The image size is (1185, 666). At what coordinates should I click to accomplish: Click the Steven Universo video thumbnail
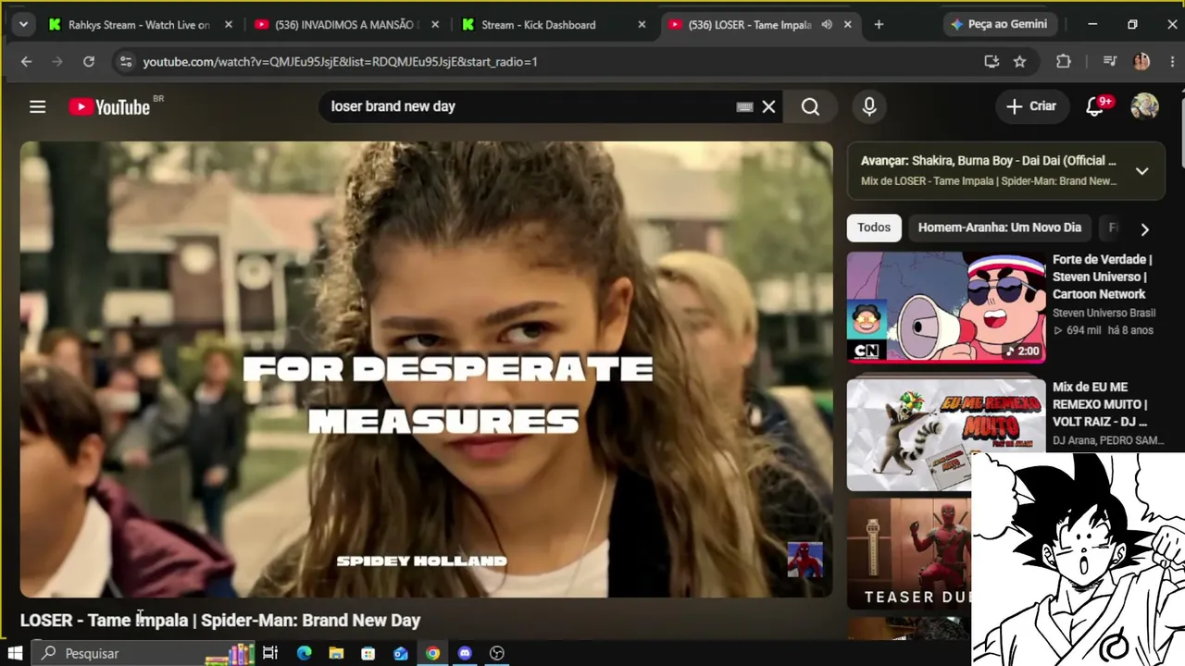coord(946,307)
